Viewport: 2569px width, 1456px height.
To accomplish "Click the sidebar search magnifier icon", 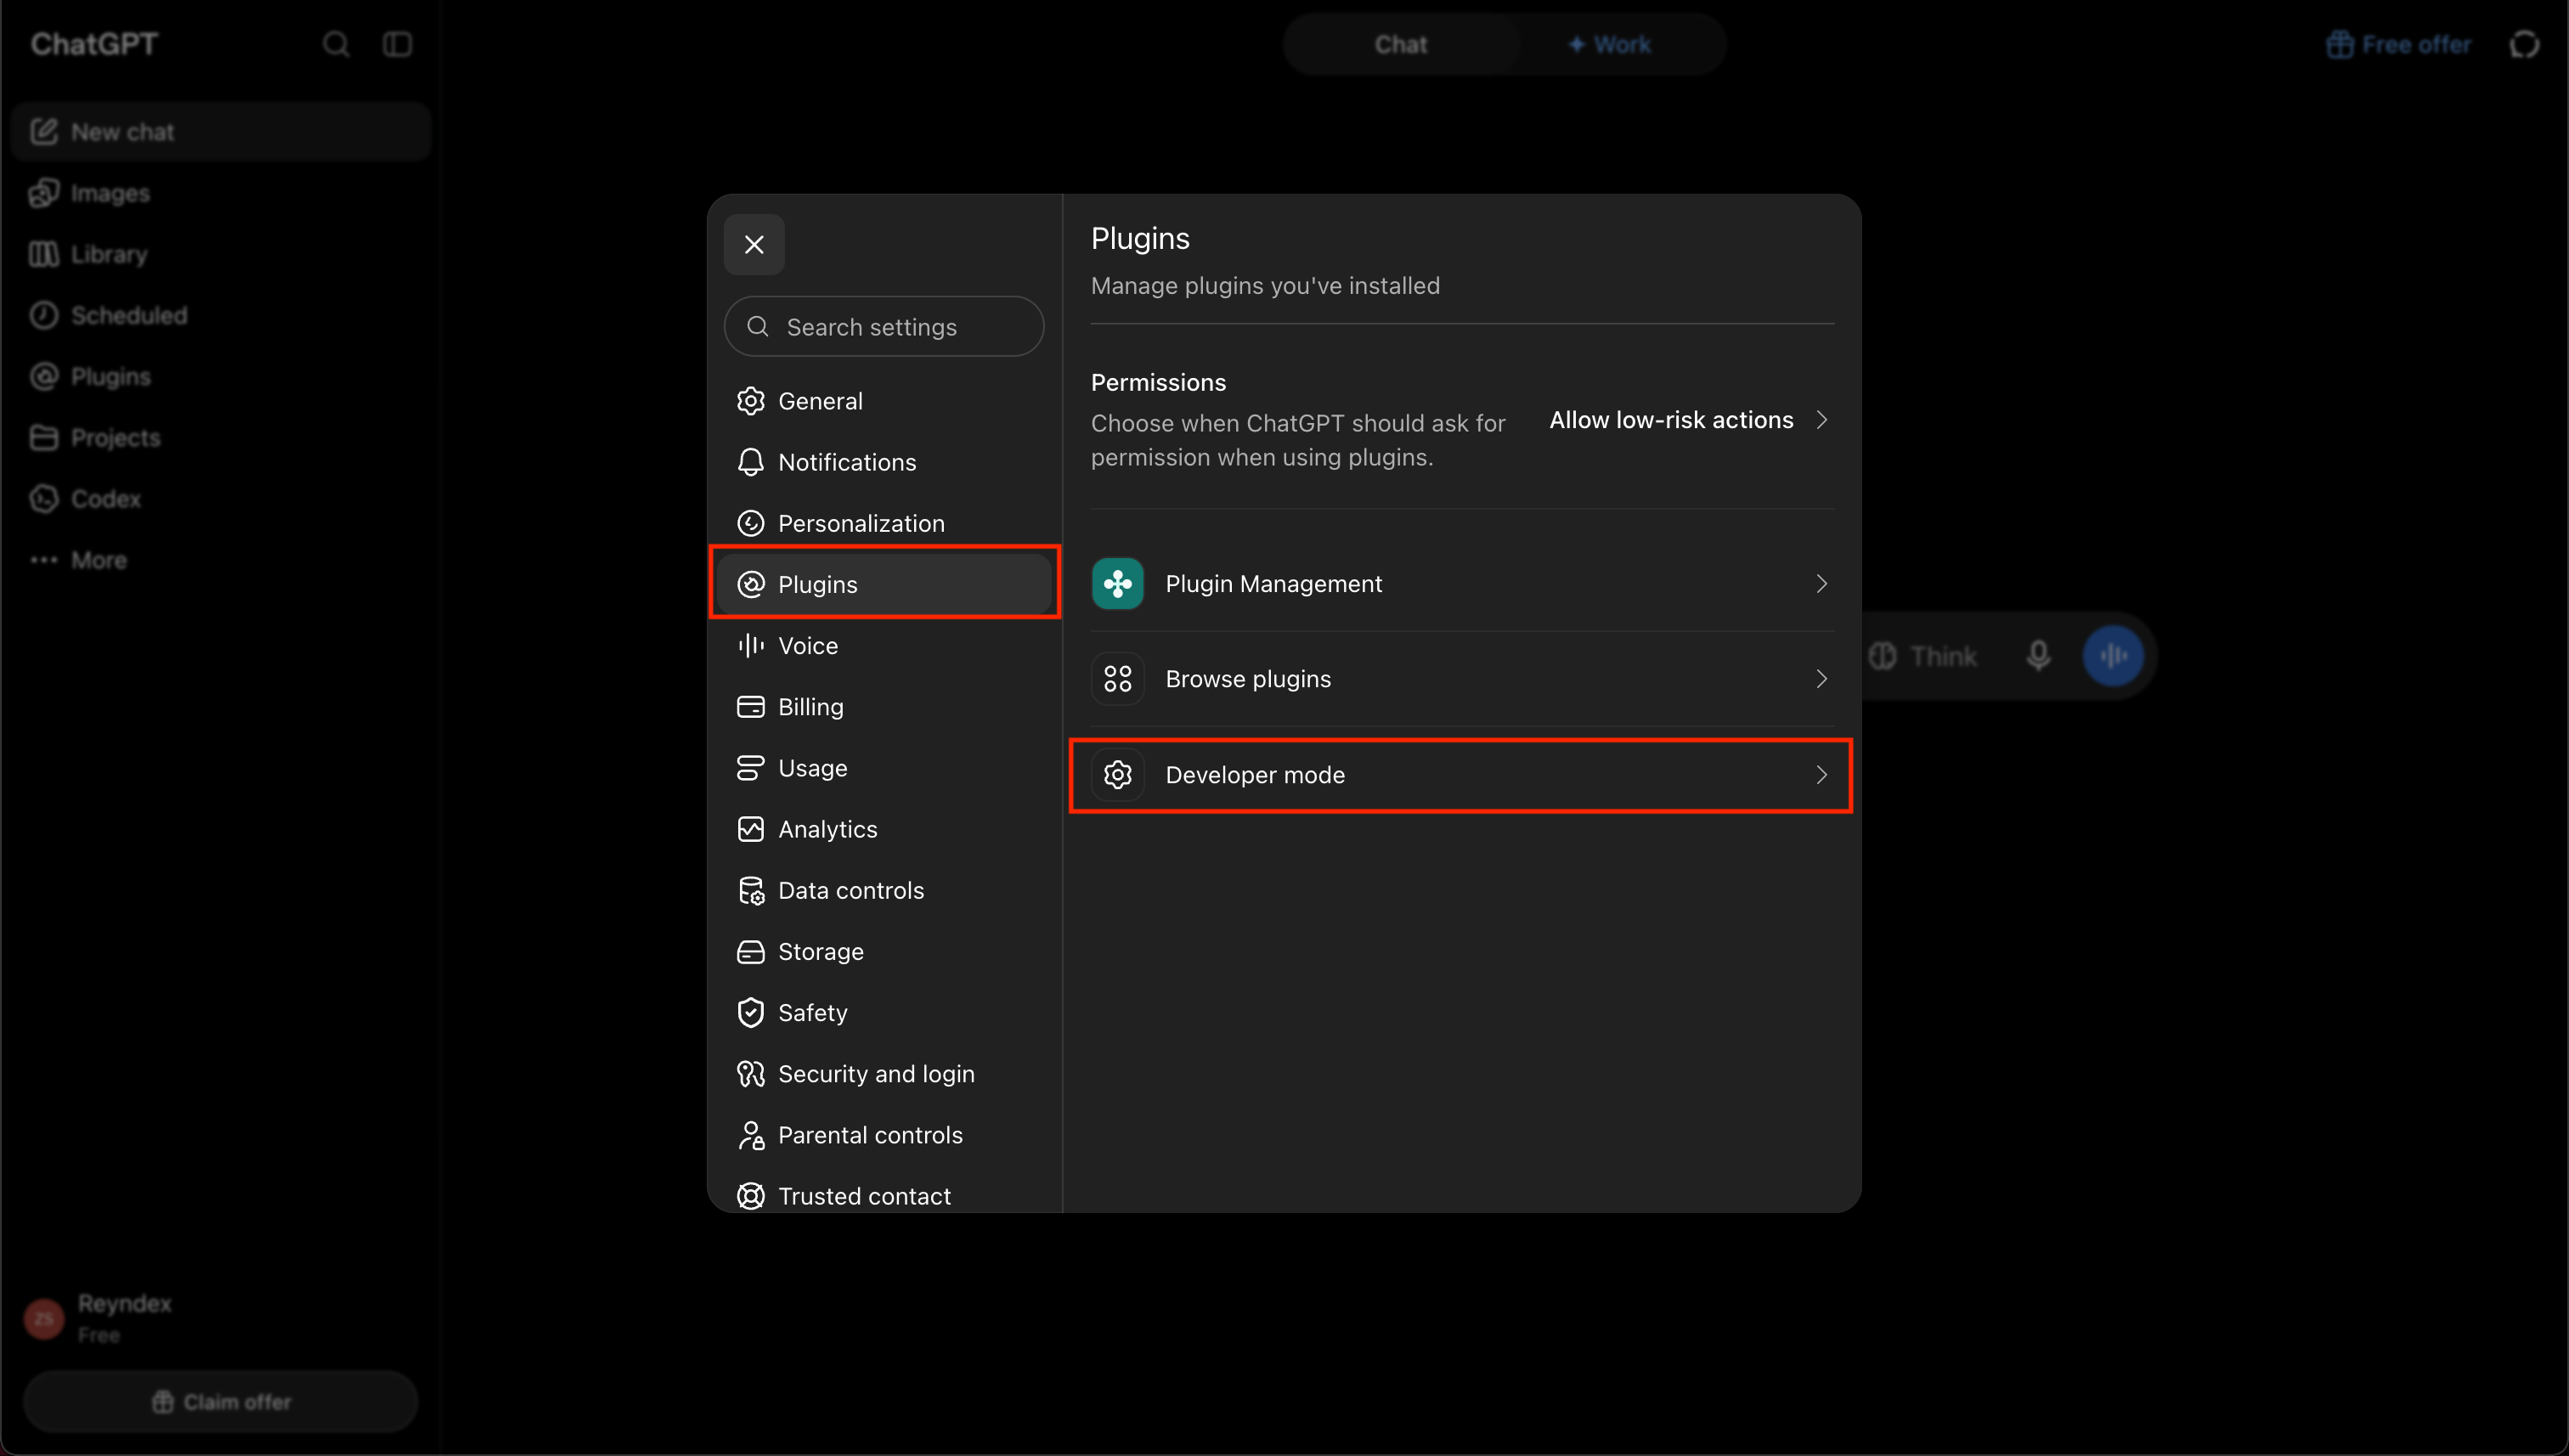I will (336, 44).
